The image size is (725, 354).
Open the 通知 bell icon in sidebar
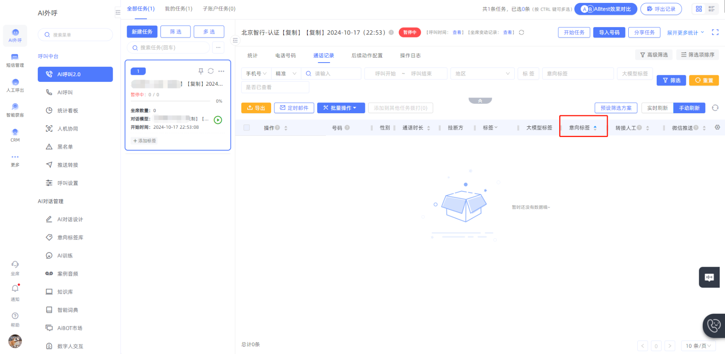[x=15, y=289]
